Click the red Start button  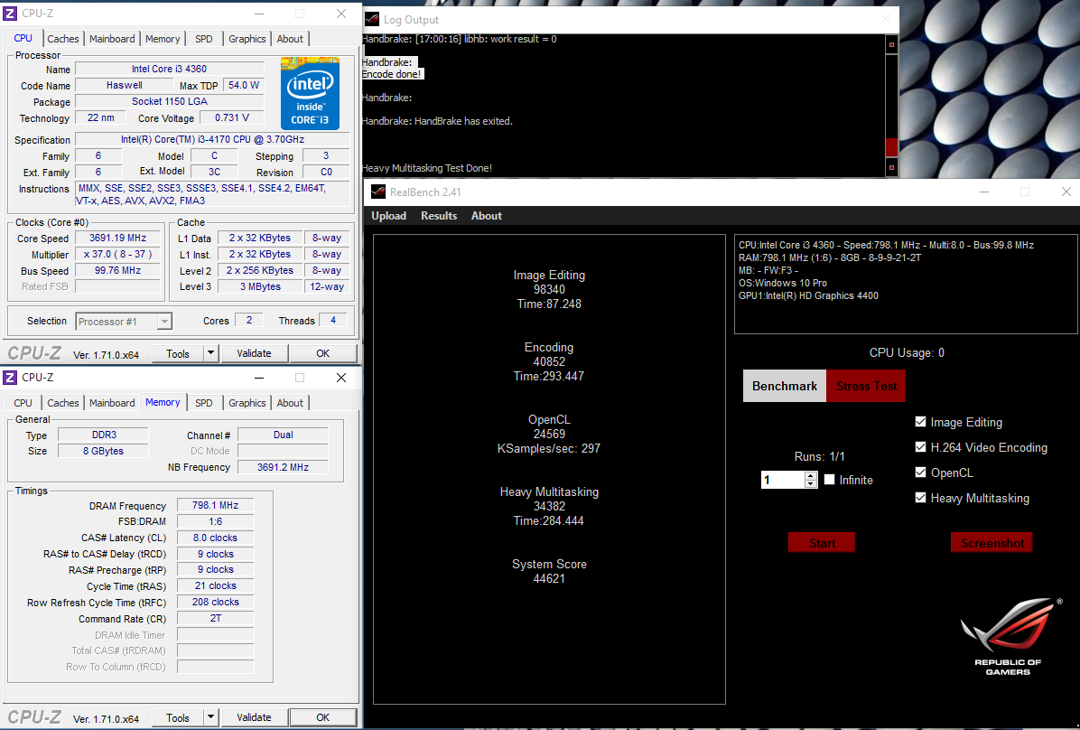click(822, 542)
